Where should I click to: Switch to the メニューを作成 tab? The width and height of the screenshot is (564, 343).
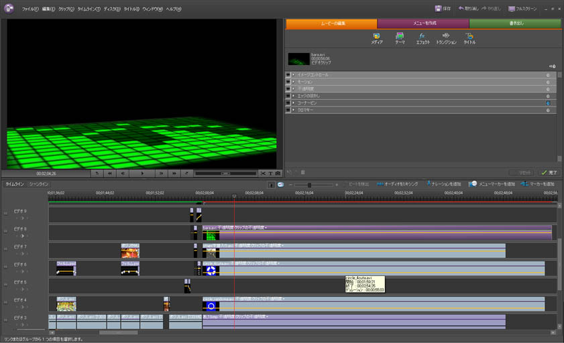tap(423, 23)
